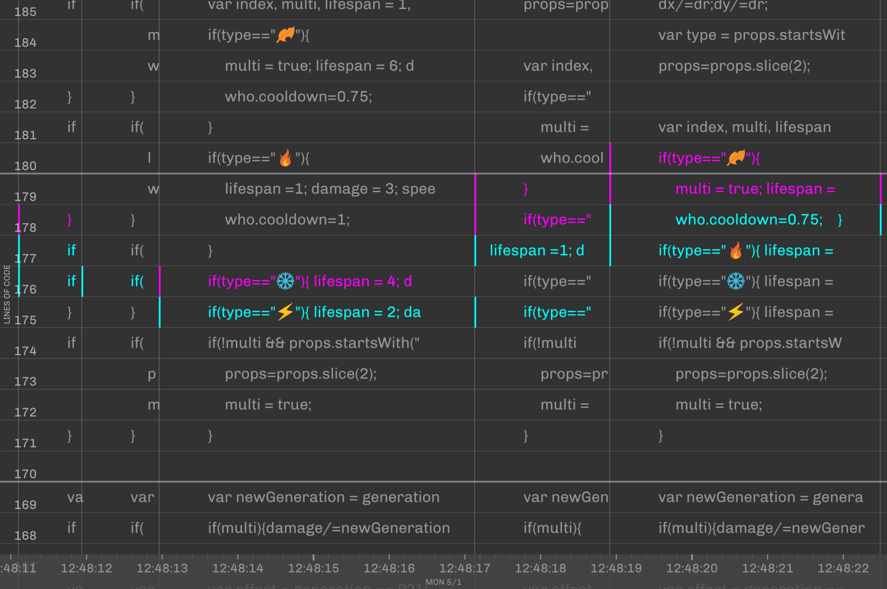Click the MON 5/1 date label
The height and width of the screenshot is (589, 887).
click(443, 582)
